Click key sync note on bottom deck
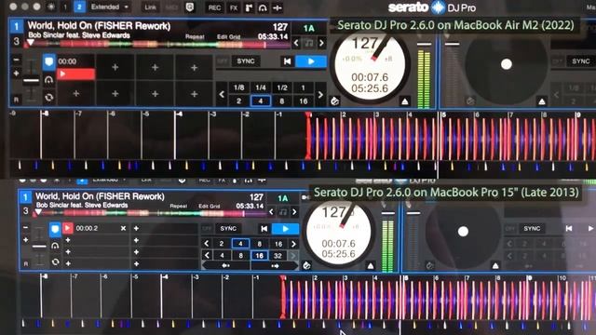 pyautogui.click(x=283, y=212)
